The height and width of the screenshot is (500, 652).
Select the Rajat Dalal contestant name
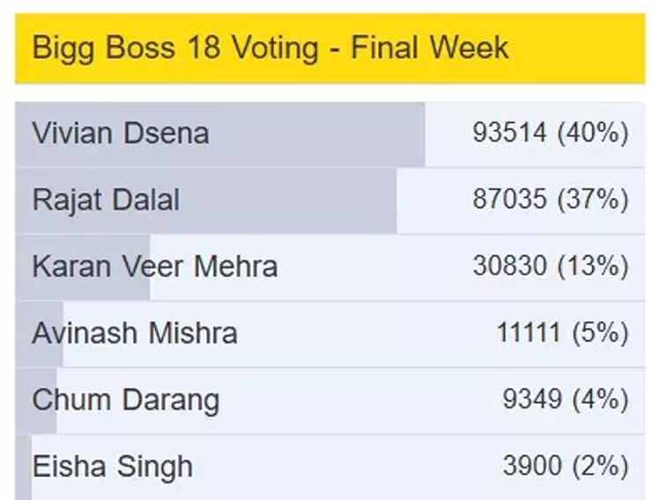click(106, 200)
